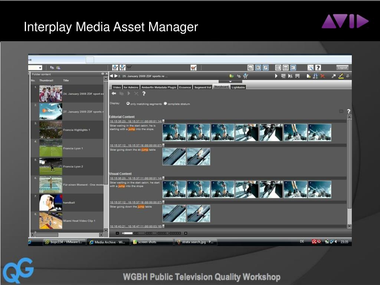
Task: Collapse header using the small down arrow above the tabs
Action: tap(230, 82)
